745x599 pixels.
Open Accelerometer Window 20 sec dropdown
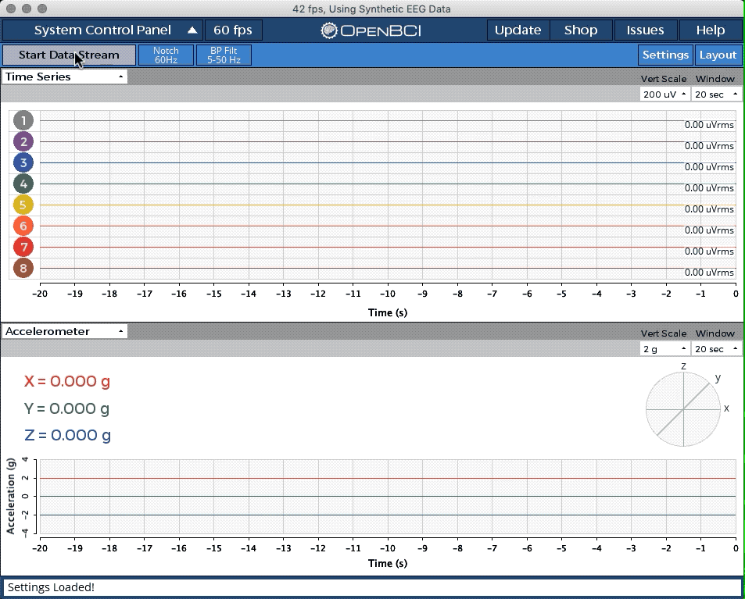point(716,349)
